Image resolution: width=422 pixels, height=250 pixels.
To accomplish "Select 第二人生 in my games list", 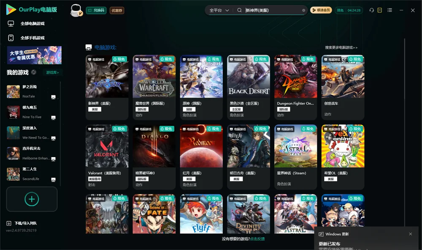I will coord(32,174).
